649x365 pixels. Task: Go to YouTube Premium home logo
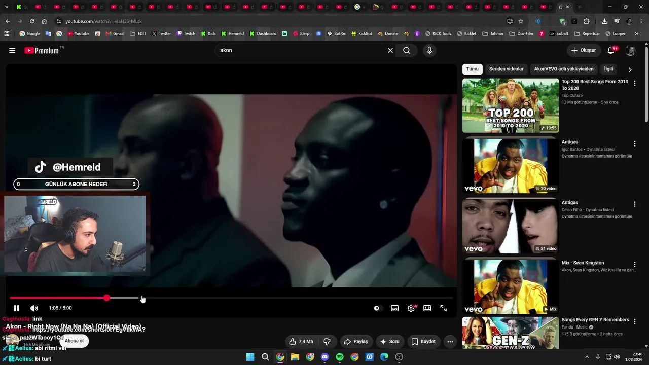42,50
